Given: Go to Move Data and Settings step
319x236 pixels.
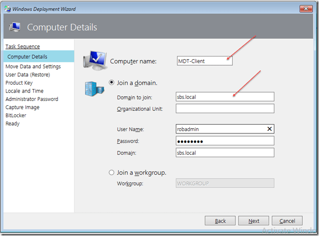Looking at the screenshot, I should (x=33, y=66).
